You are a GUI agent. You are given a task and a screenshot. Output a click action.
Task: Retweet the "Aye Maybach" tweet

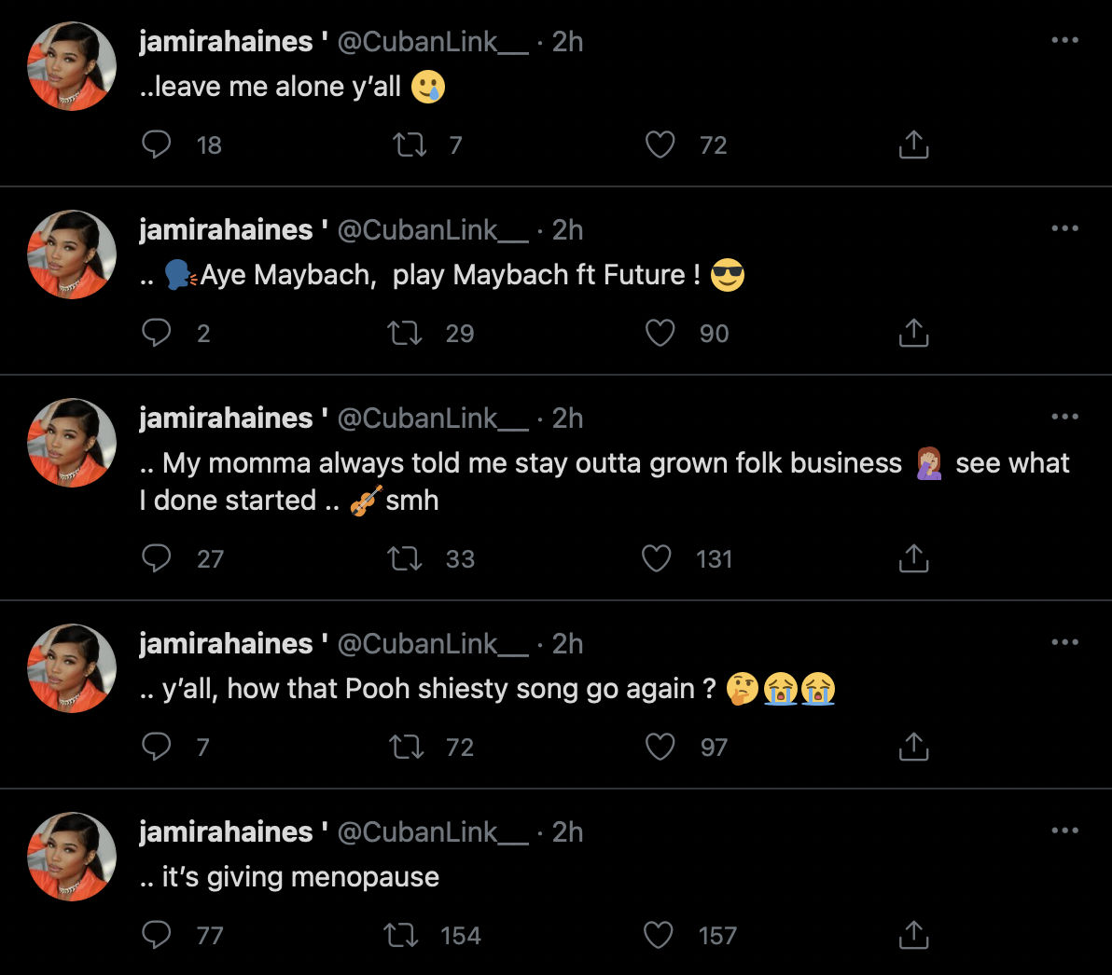(x=405, y=333)
